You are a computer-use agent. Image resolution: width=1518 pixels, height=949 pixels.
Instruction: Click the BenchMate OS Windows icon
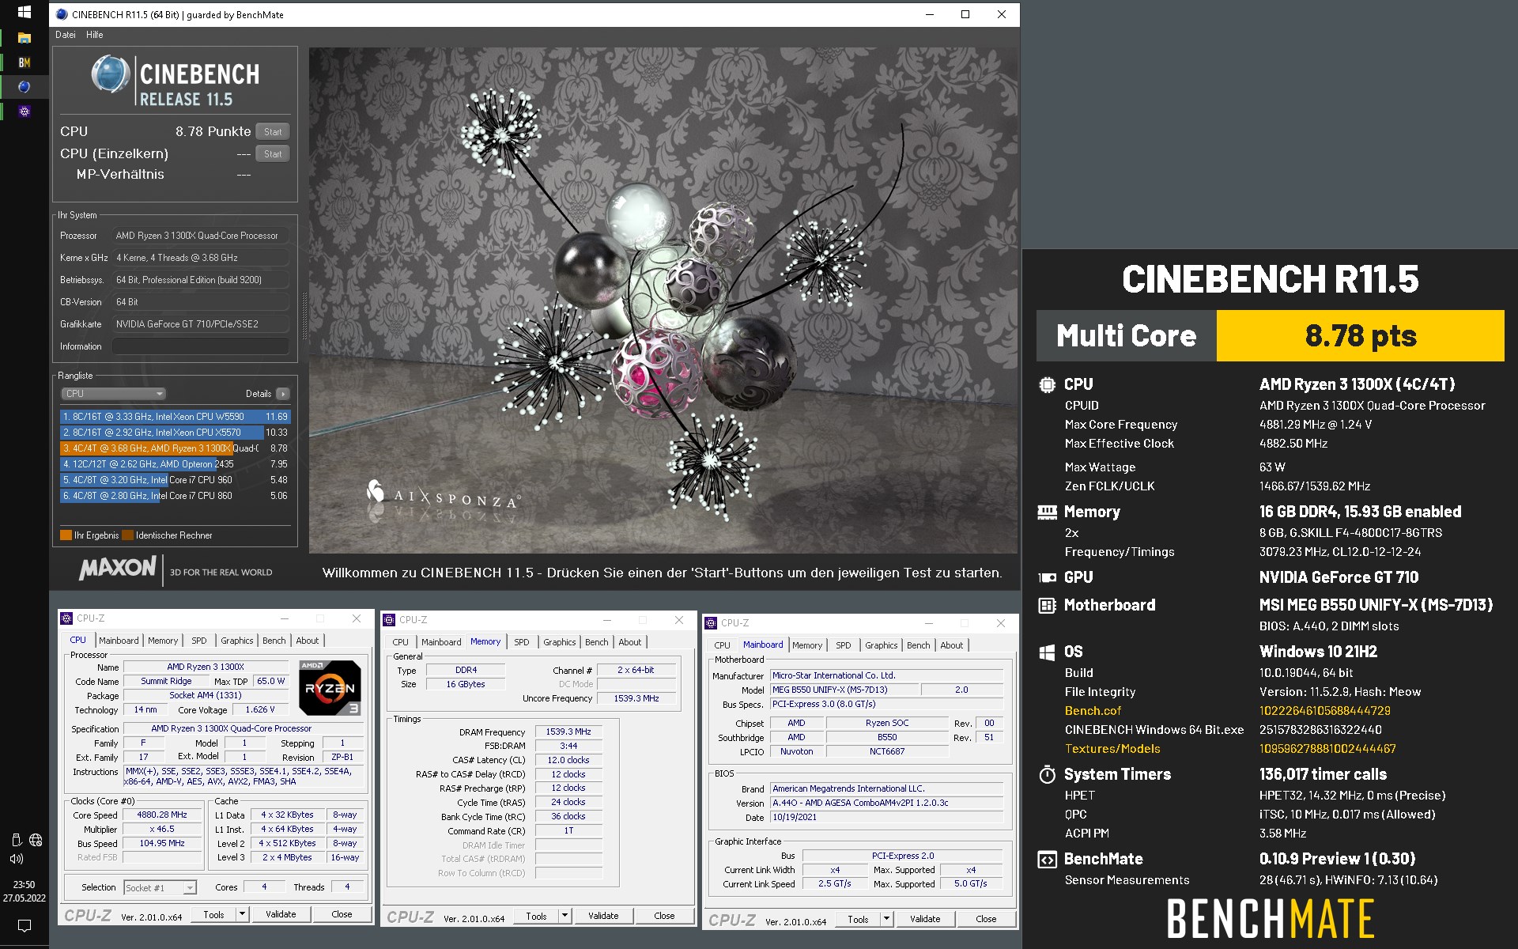pos(1047,652)
